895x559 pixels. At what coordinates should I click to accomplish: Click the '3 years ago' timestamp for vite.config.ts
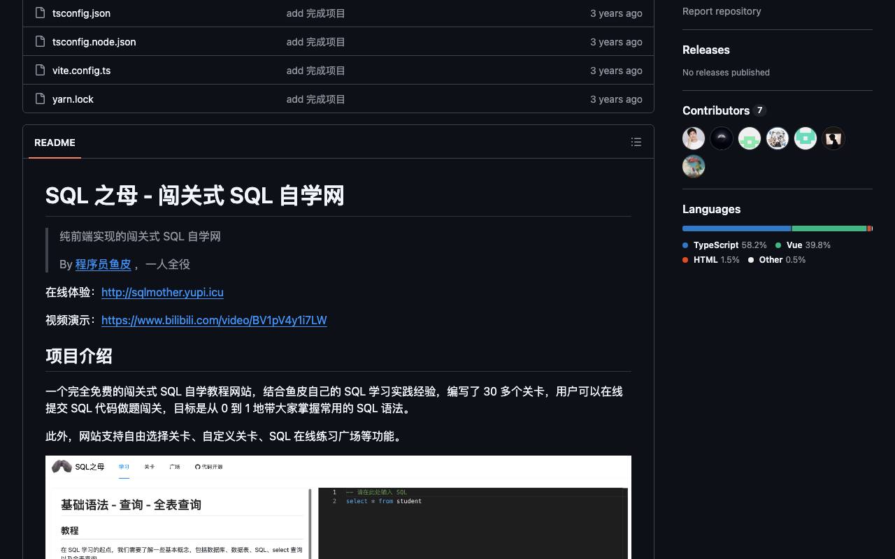(616, 71)
